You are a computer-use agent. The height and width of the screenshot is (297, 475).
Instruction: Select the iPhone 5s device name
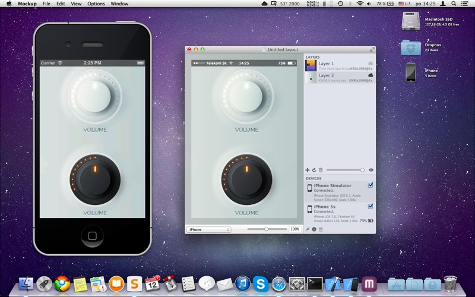324,207
